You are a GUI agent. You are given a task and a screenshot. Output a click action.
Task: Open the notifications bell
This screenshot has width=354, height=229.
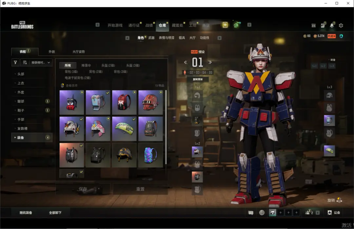coord(332,25)
